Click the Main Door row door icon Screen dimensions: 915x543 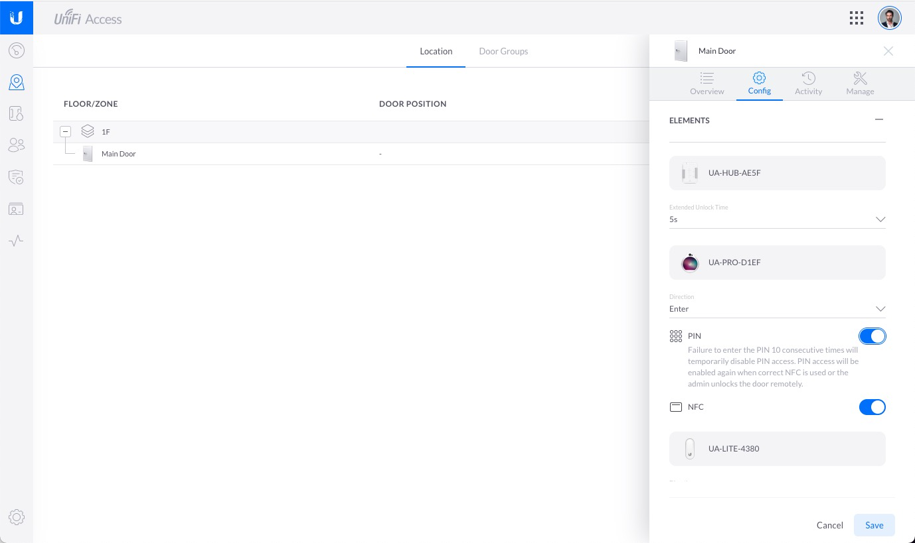tap(88, 154)
